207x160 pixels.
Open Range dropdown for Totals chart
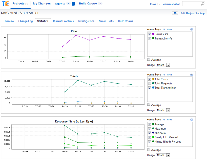(163, 110)
